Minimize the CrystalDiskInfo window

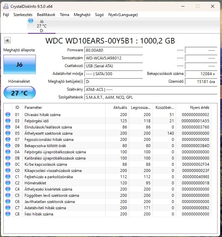[x=183, y=6]
